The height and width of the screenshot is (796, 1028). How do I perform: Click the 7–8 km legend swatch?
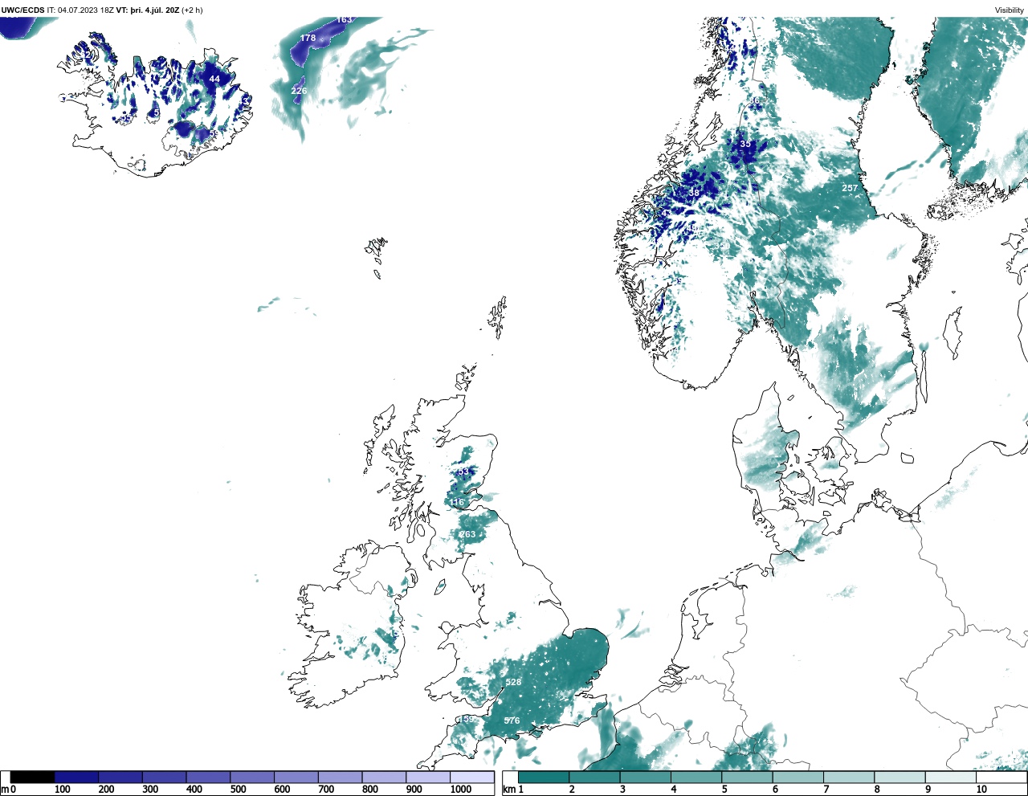(x=849, y=778)
